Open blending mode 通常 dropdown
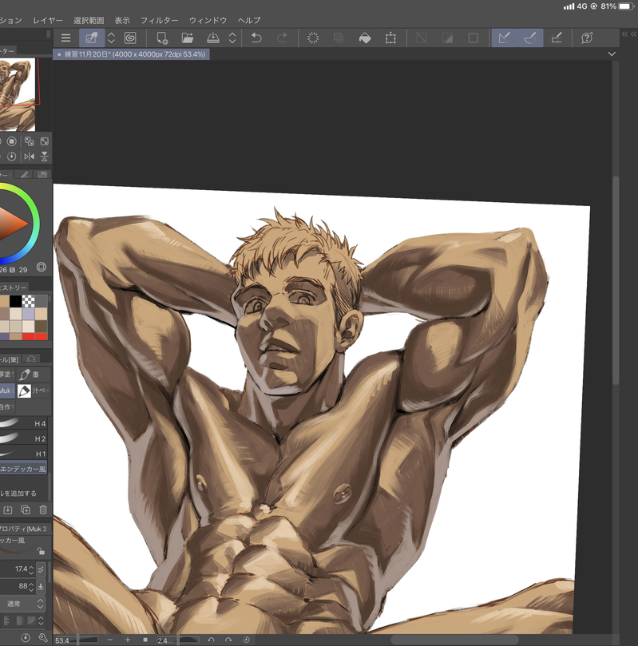 pyautogui.click(x=22, y=604)
